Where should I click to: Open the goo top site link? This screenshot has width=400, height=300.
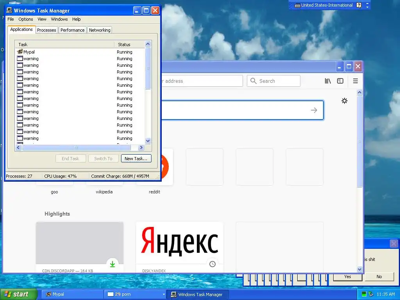54,192
